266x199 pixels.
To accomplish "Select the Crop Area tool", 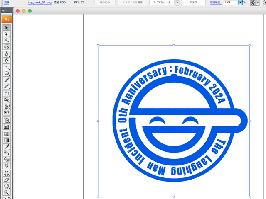I will point(7,173).
